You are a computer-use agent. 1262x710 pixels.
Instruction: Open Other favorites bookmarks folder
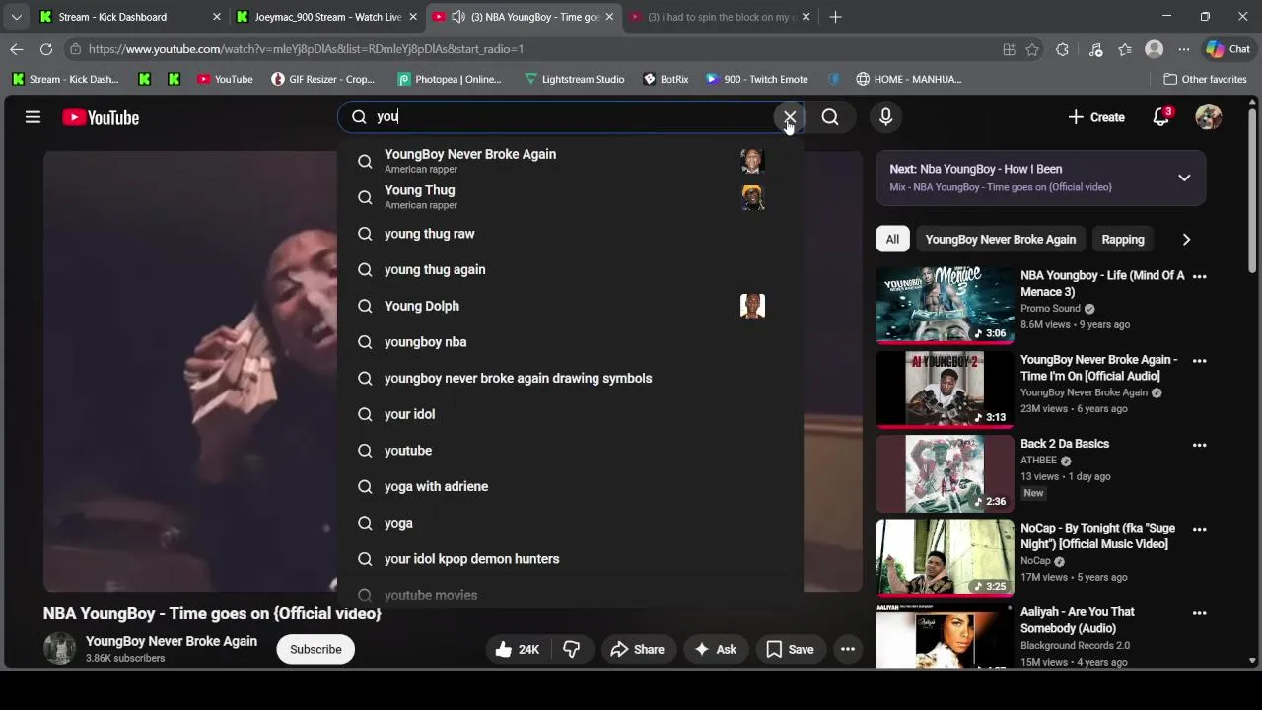1205,79
